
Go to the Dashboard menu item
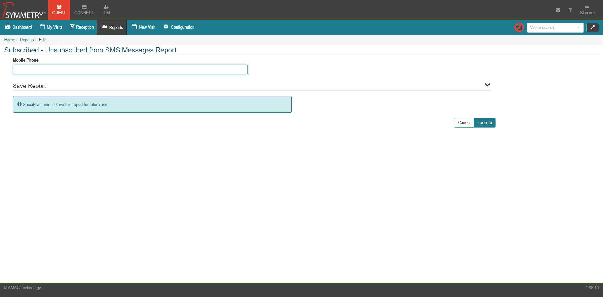(x=19, y=27)
